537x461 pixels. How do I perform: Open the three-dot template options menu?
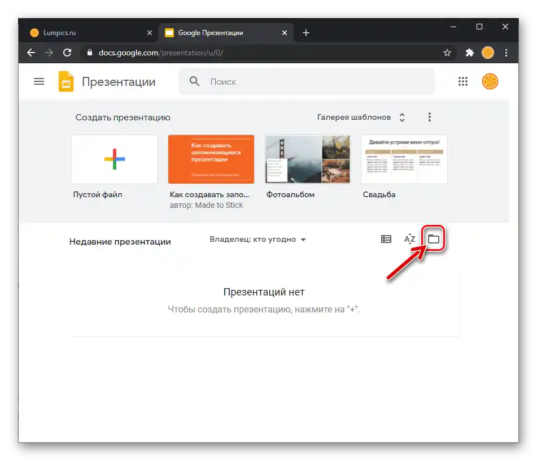(429, 117)
